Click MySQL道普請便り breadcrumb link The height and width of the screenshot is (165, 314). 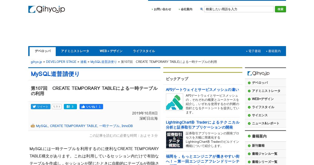[x=104, y=62]
